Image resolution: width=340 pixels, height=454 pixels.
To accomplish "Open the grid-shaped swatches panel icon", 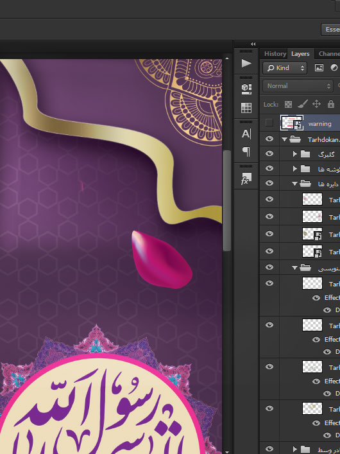I will (x=246, y=108).
